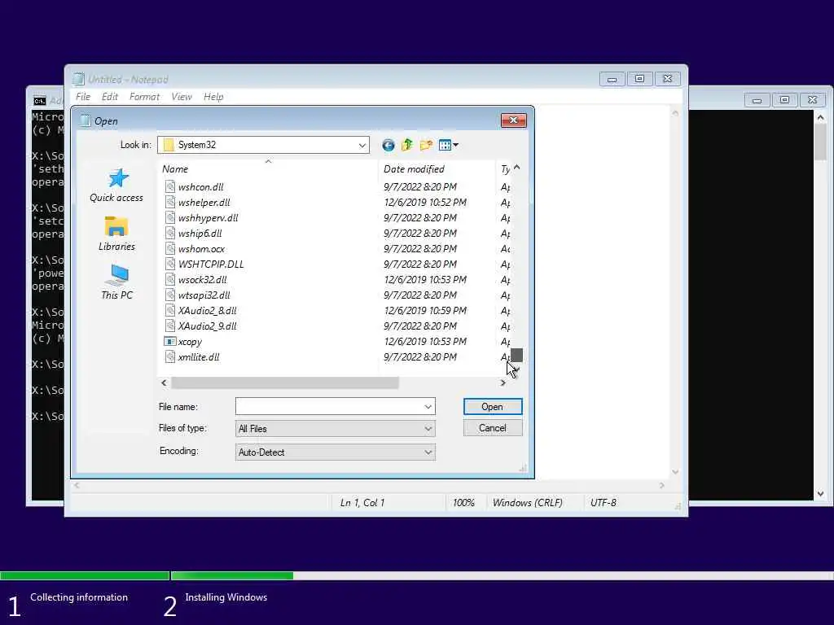This screenshot has height=625, width=834.
Task: Click the file list scroll left arrow
Action: 164,382
